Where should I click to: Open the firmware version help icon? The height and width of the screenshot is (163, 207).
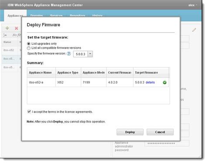pyautogui.click(x=69, y=54)
